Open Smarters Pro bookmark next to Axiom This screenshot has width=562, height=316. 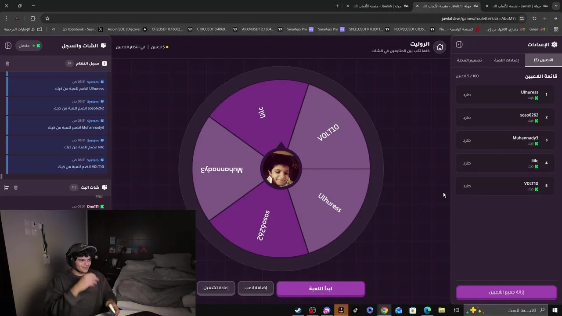[300, 29]
